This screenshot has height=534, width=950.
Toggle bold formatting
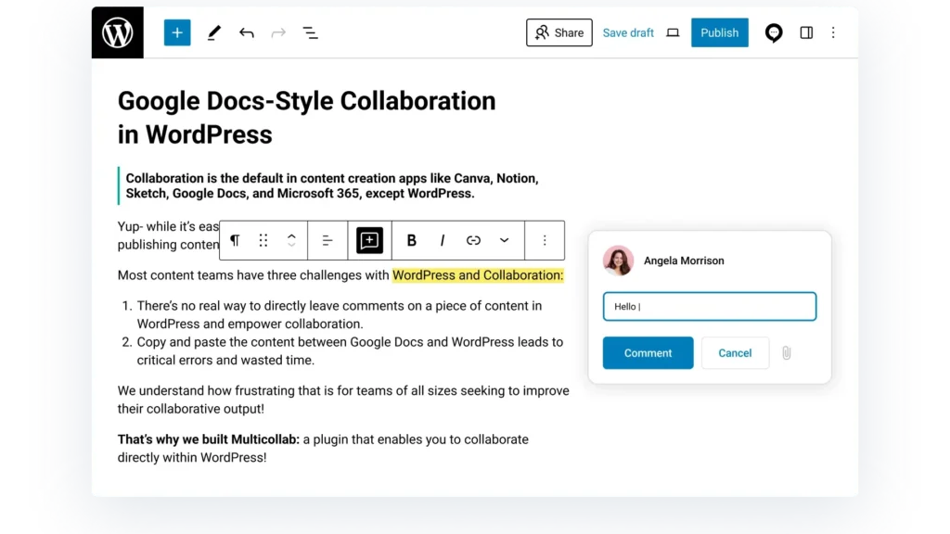(411, 240)
